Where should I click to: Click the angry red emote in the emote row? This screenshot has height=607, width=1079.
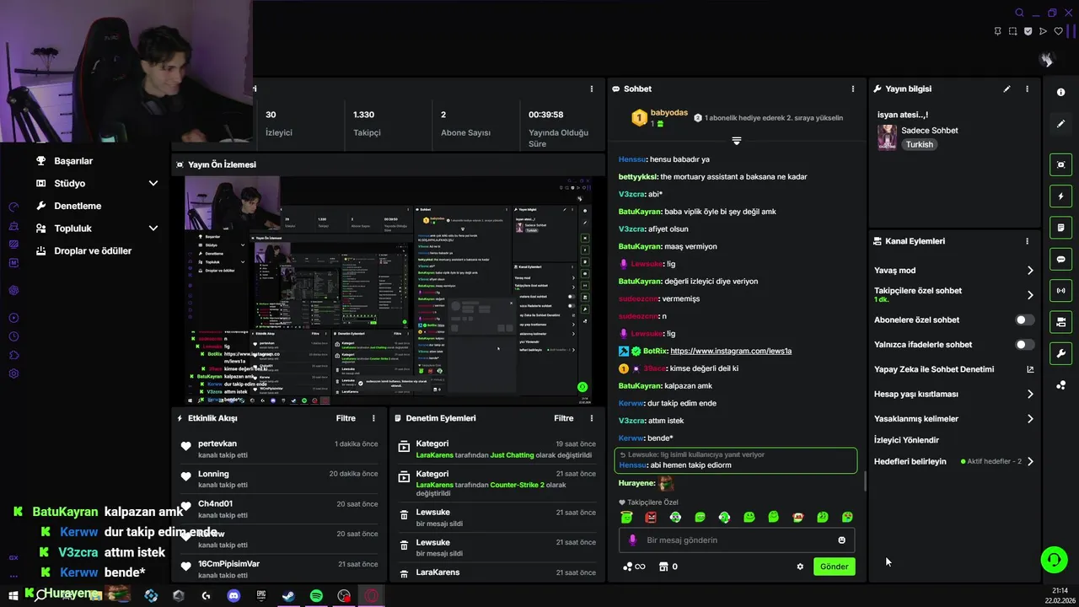point(651,517)
